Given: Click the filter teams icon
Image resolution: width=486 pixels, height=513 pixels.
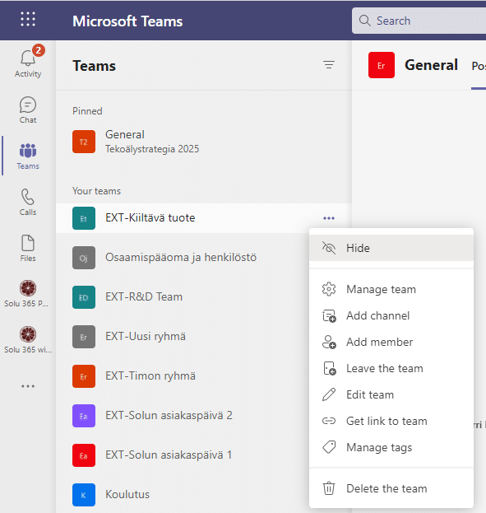Looking at the screenshot, I should [x=329, y=65].
